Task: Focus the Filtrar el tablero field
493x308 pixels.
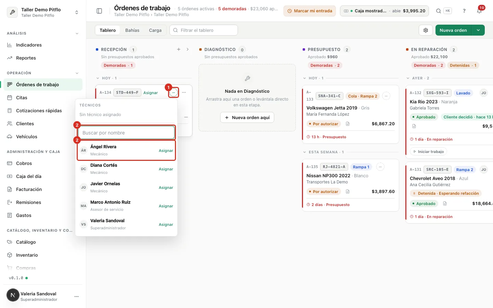Action: [x=204, y=30]
